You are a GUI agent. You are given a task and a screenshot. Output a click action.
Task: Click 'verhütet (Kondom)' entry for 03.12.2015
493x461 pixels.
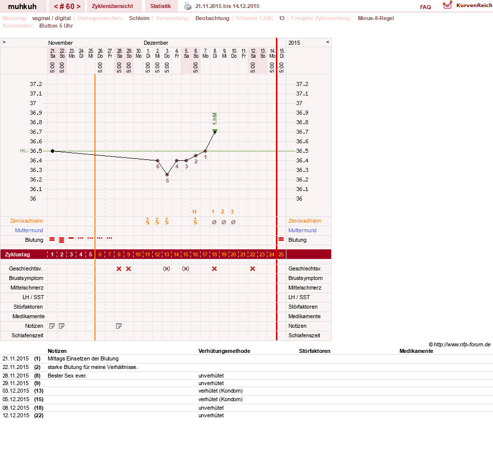tap(221, 391)
